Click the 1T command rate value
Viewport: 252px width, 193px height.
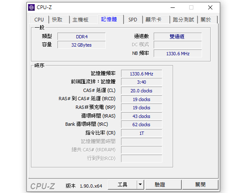pos(141,133)
